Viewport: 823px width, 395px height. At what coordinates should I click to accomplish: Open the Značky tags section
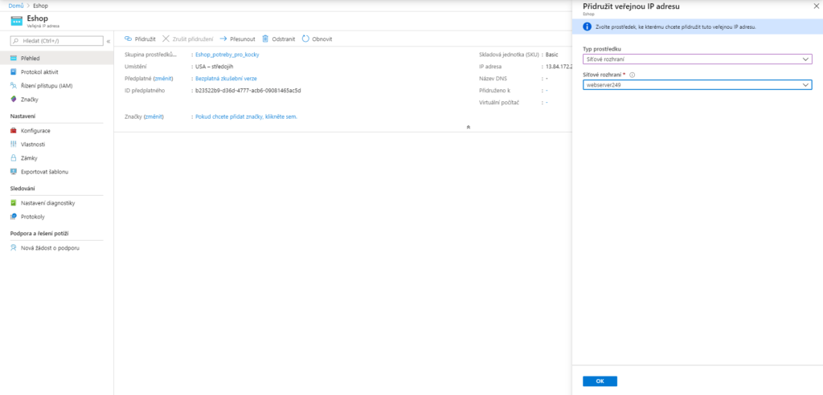coord(29,99)
